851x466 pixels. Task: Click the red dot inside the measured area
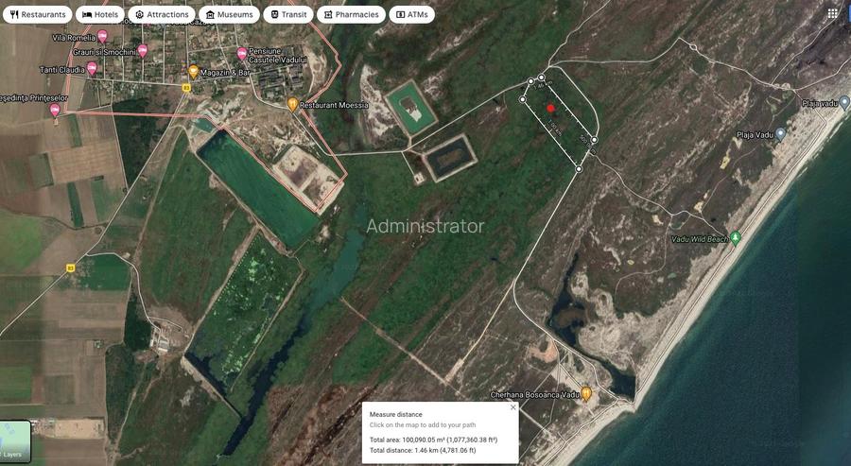(551, 109)
